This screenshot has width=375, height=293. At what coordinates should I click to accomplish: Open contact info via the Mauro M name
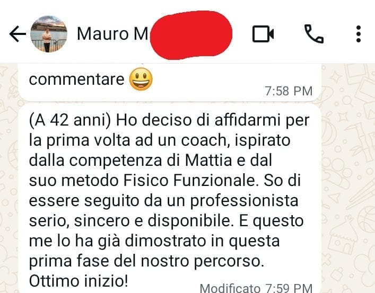[112, 34]
